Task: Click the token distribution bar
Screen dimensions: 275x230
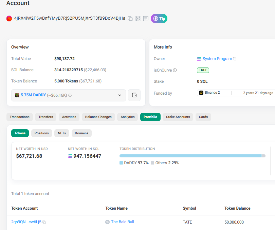Action: 192,156
